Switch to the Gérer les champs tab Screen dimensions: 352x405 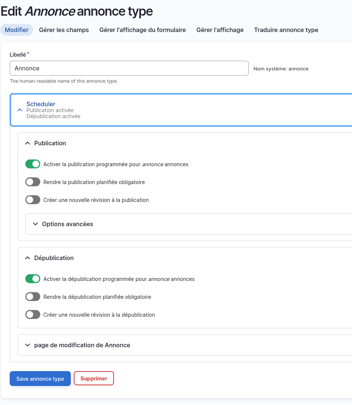[64, 30]
